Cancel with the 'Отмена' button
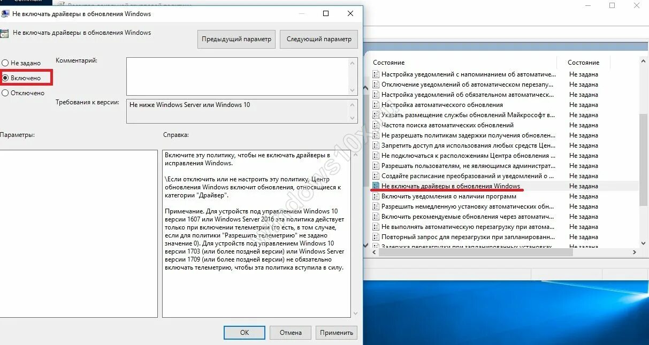649x345 pixels. 291,332
